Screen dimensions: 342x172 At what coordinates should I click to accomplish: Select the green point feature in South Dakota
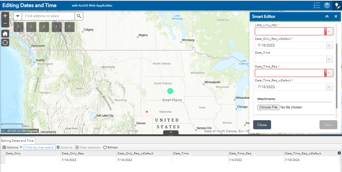click(170, 91)
